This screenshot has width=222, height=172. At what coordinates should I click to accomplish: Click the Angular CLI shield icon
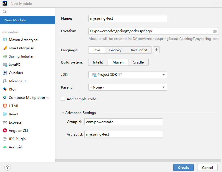(x=5, y=130)
